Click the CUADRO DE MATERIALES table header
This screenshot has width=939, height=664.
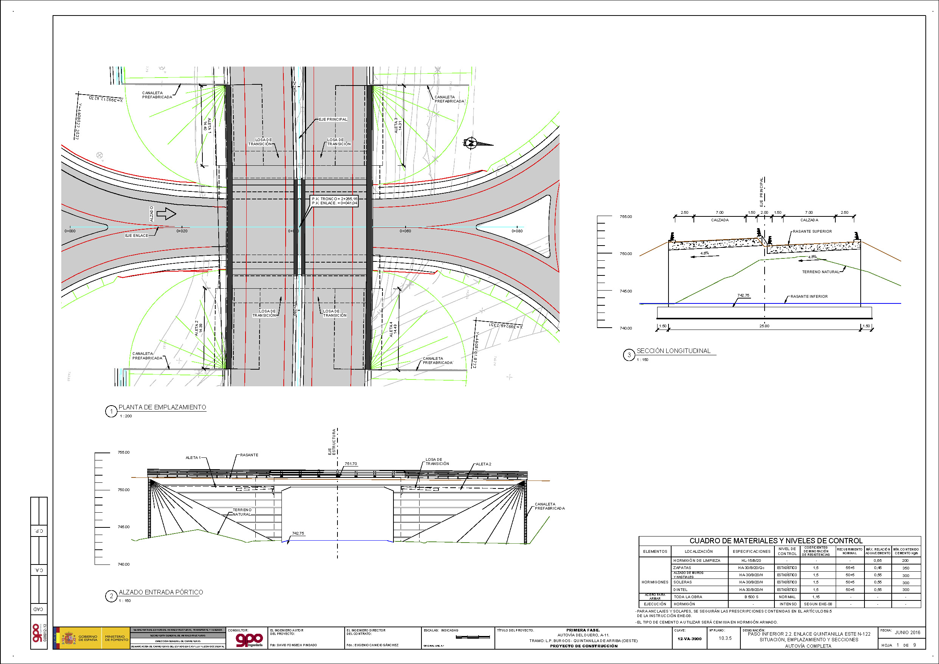tap(776, 540)
